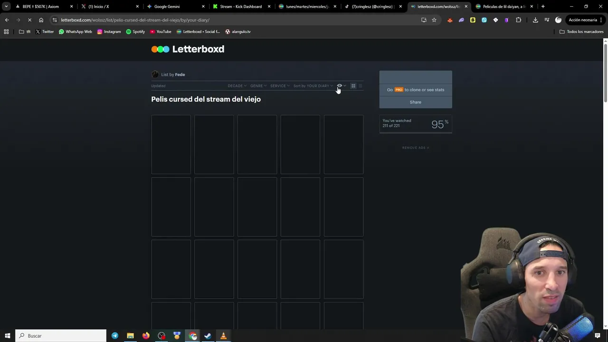Click the first poster placeholder in top row
The width and height of the screenshot is (608, 342).
pos(171,144)
